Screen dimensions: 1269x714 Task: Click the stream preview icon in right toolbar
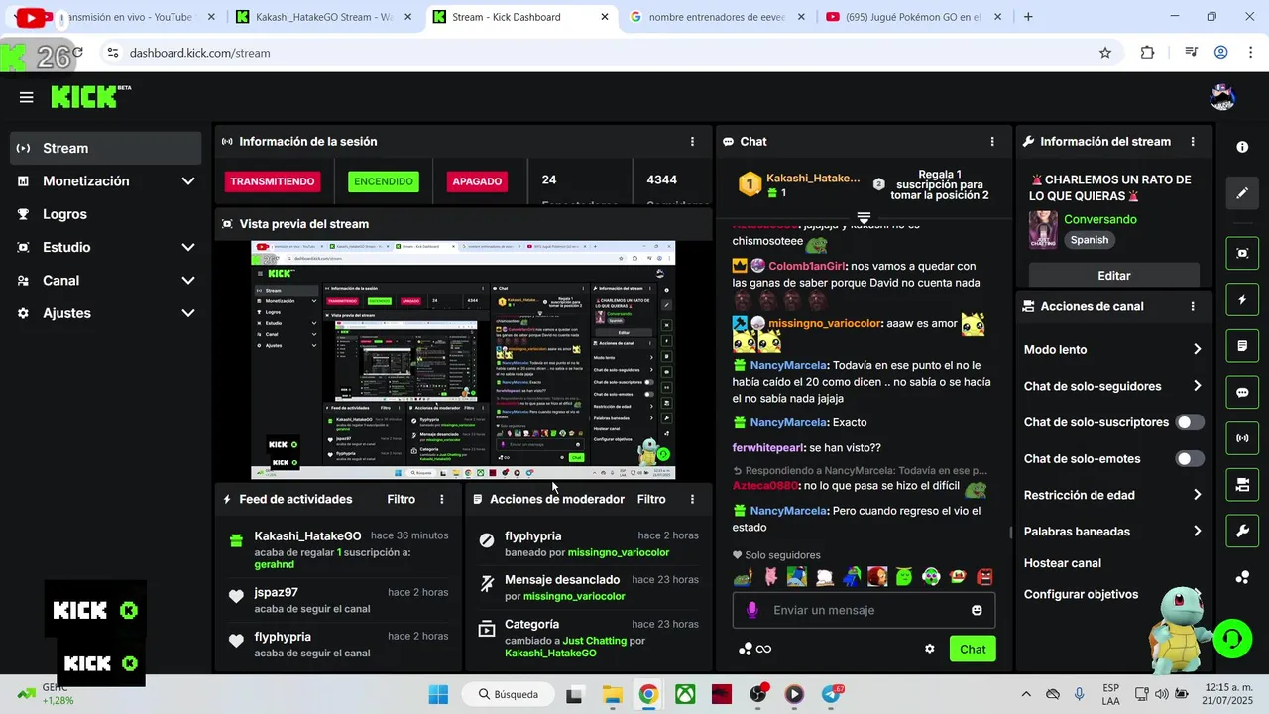[1242, 254]
